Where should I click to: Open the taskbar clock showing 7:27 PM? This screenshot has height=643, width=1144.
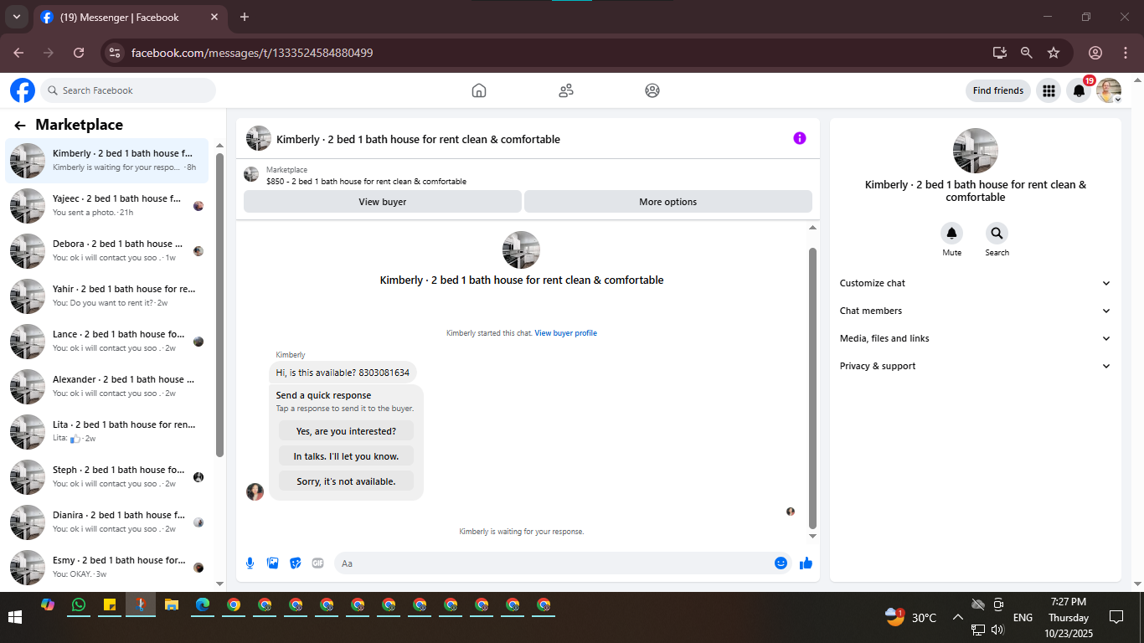[x=1068, y=618]
